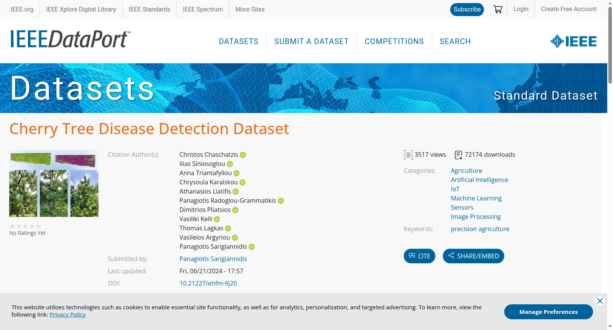The width and height of the screenshot is (613, 330).
Task: Open the Artificial Intelligence category
Action: point(479,180)
